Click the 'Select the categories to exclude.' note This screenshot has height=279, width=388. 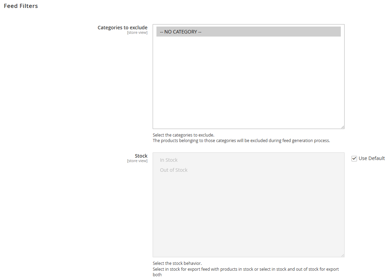[183, 135]
